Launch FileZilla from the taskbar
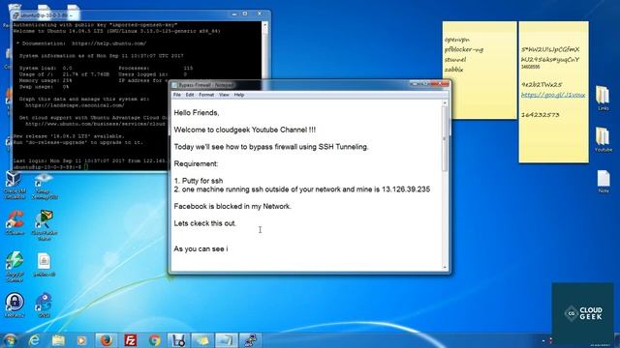The width and height of the screenshot is (620, 348). (130, 339)
